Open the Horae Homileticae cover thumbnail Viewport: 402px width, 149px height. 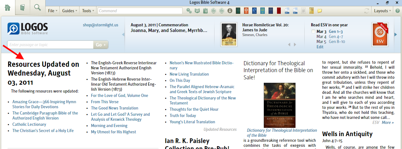(x=229, y=35)
